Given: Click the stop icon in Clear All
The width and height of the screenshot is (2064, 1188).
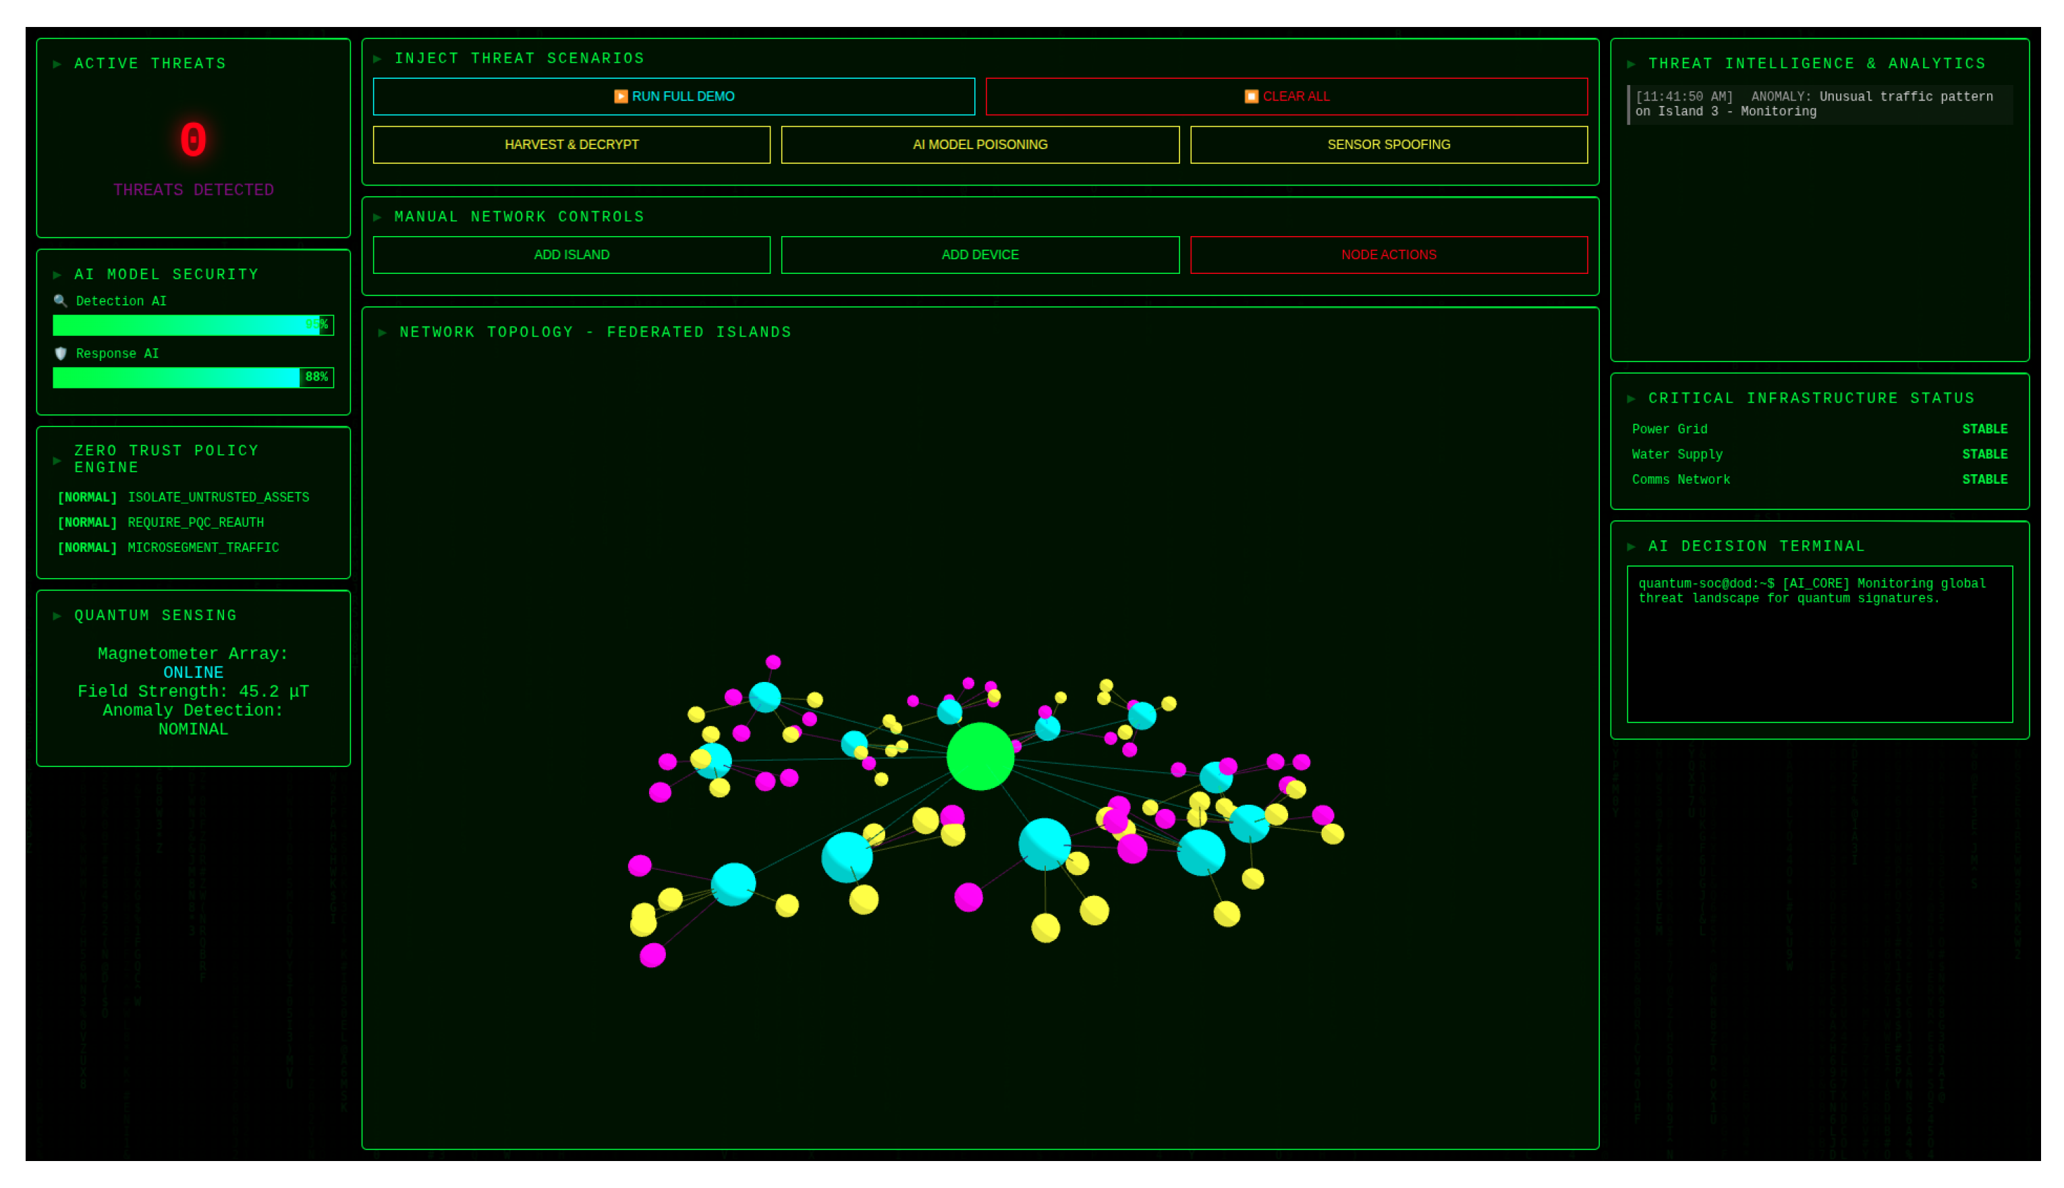Looking at the screenshot, I should pos(1251,96).
